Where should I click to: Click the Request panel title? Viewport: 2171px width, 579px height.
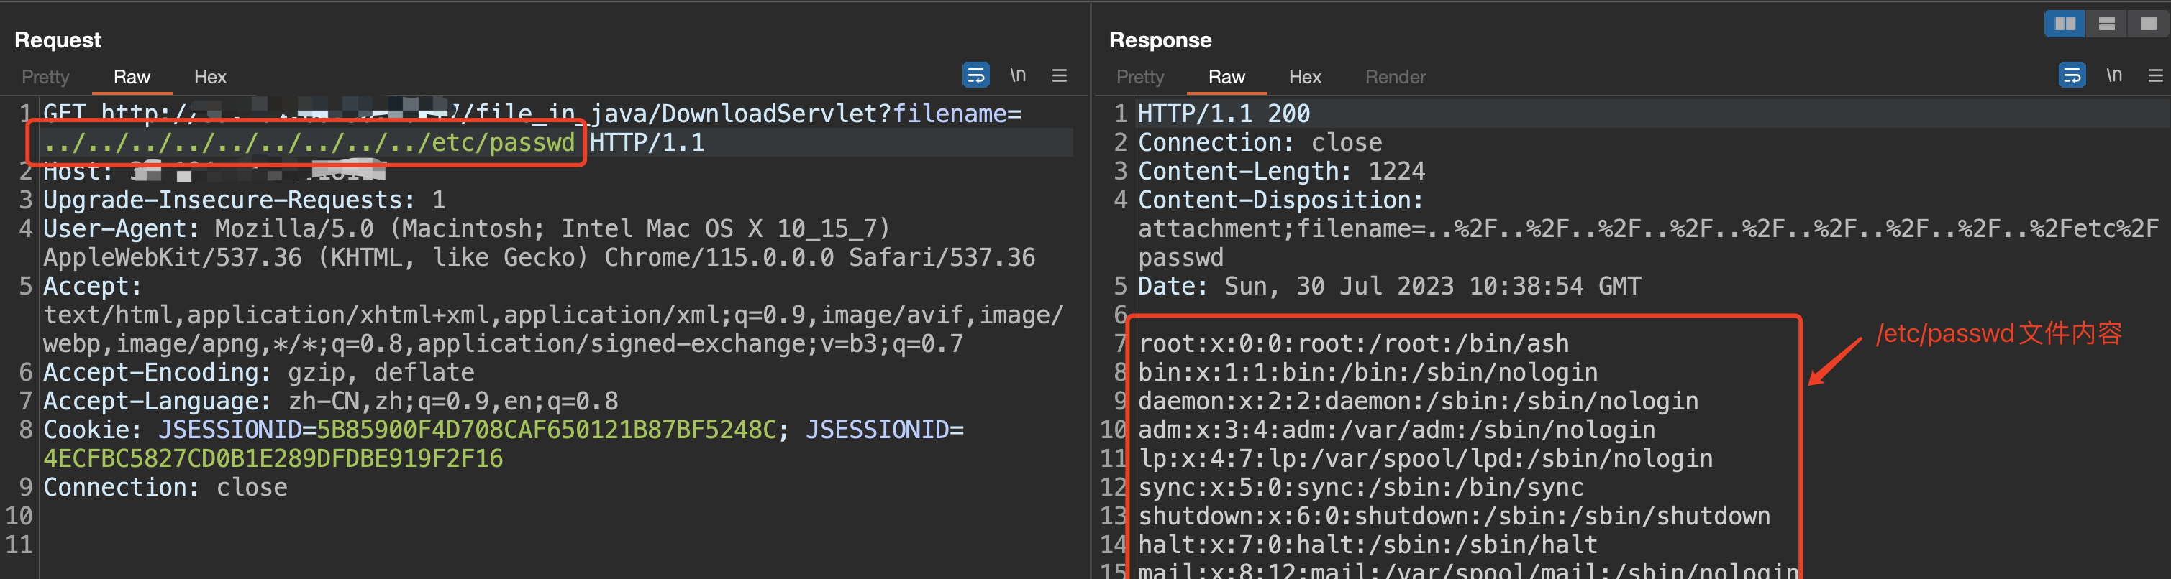point(58,40)
